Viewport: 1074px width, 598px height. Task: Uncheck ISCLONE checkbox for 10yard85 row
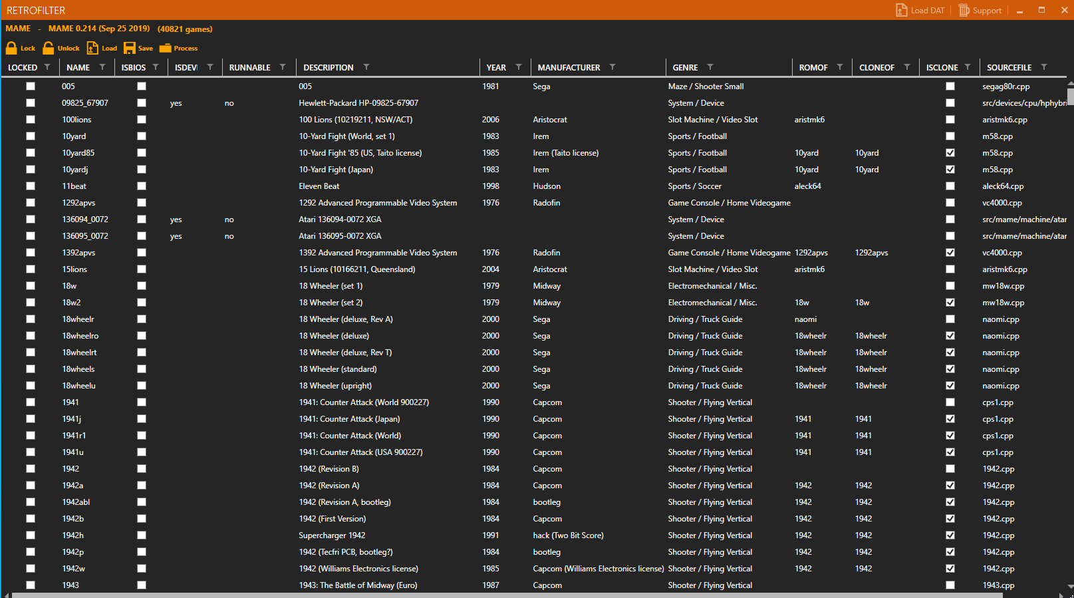[950, 153]
